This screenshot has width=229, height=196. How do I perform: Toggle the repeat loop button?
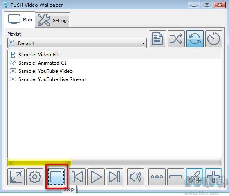pyautogui.click(x=195, y=39)
